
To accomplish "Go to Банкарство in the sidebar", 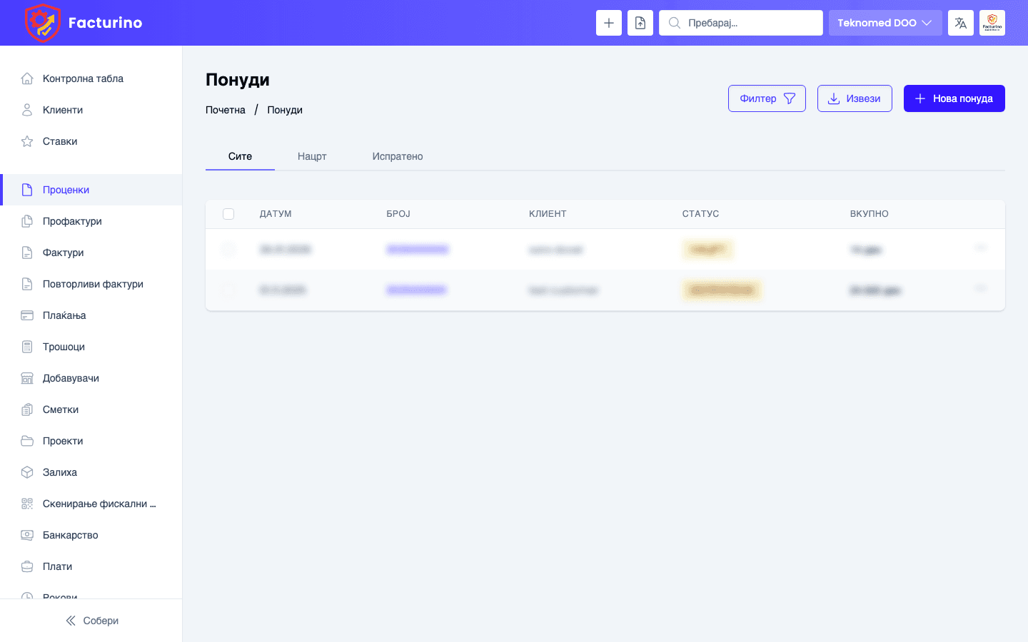I will (x=70, y=535).
